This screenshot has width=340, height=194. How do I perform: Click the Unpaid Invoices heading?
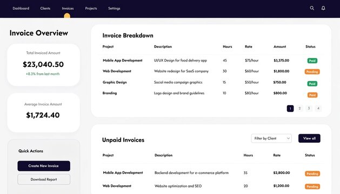(123, 140)
